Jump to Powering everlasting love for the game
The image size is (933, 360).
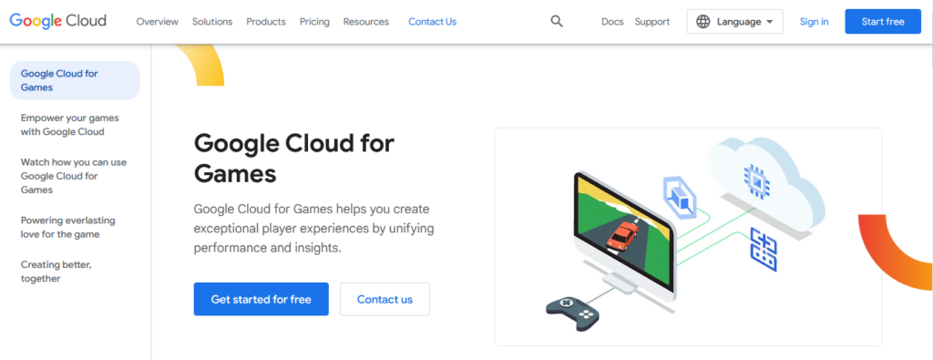67,227
